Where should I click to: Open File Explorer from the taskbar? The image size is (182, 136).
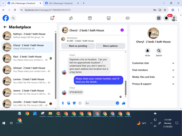pyautogui.click(x=50, y=114)
